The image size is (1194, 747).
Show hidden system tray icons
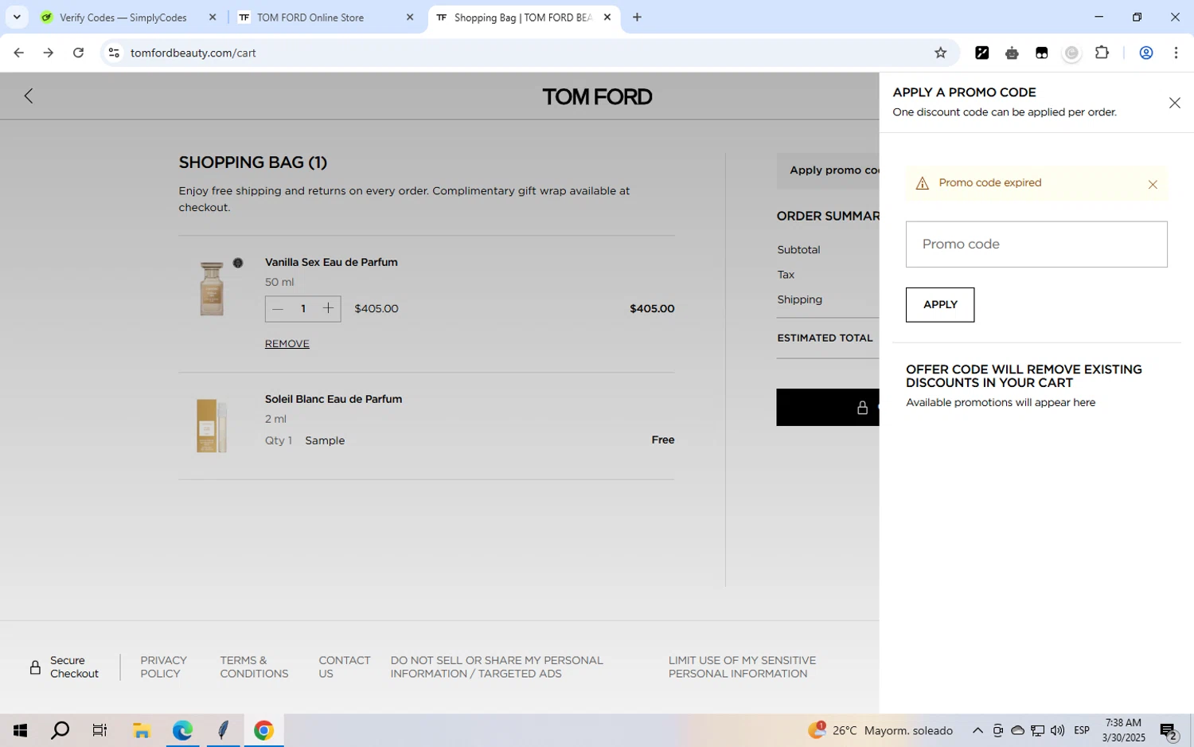(x=977, y=731)
